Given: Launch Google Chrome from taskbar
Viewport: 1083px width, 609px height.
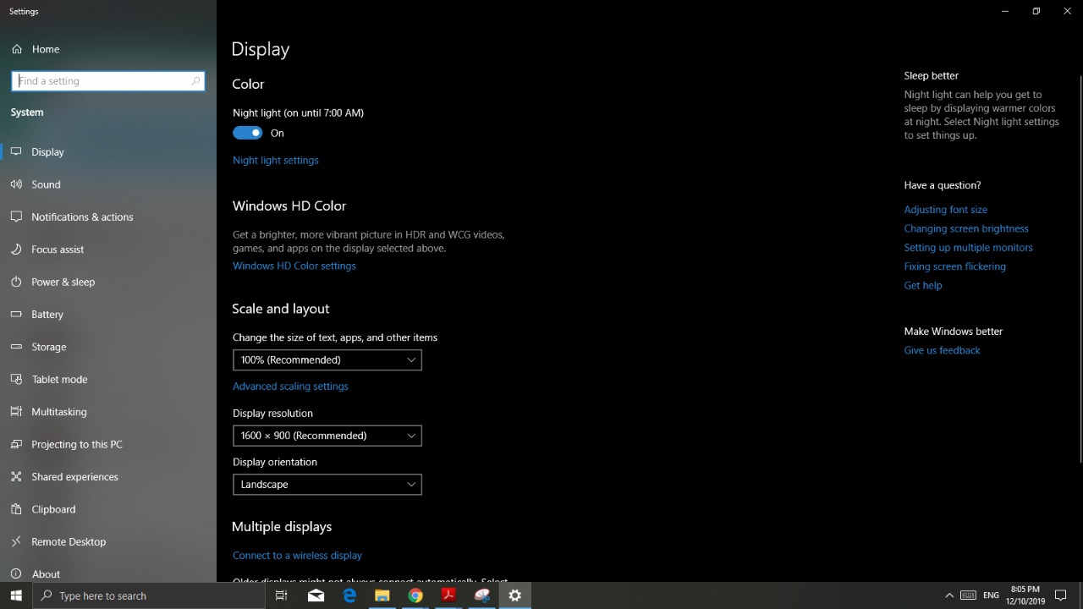Looking at the screenshot, I should (415, 595).
